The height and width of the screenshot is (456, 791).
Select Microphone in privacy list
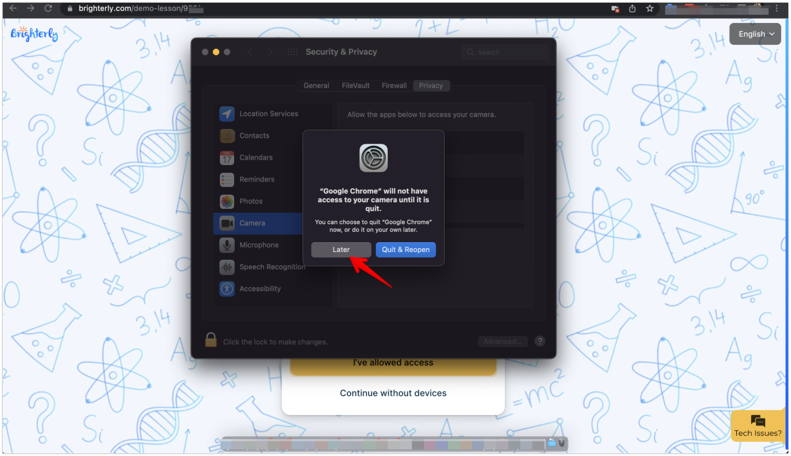click(273, 245)
